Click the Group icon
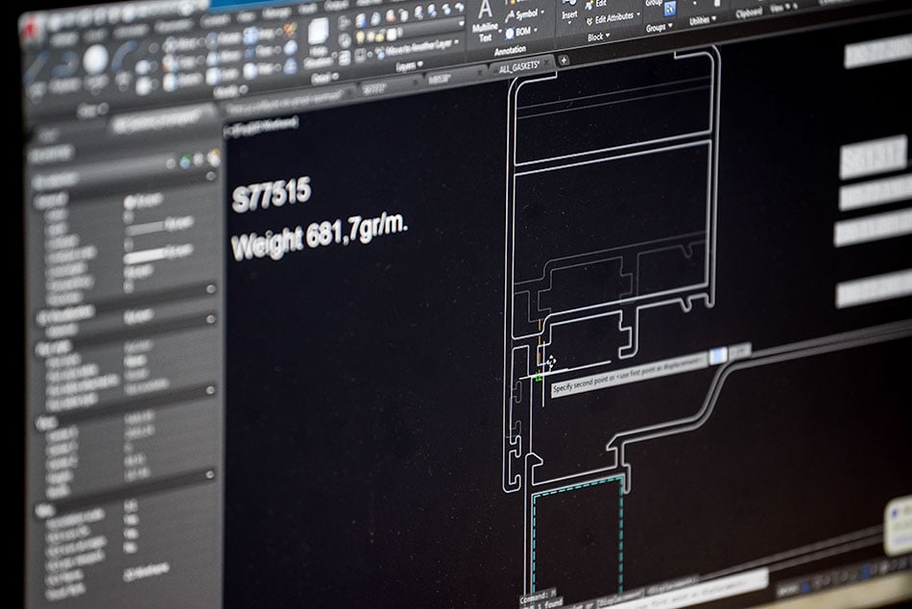Image resolution: width=912 pixels, height=609 pixels. [x=669, y=8]
